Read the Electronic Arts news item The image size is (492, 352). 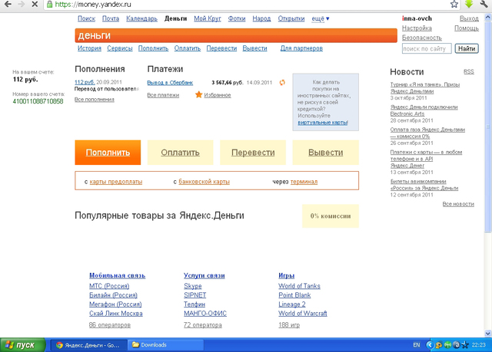424,110
